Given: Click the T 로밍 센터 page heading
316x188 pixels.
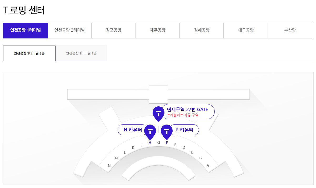Looking at the screenshot, I should pos(24,10).
